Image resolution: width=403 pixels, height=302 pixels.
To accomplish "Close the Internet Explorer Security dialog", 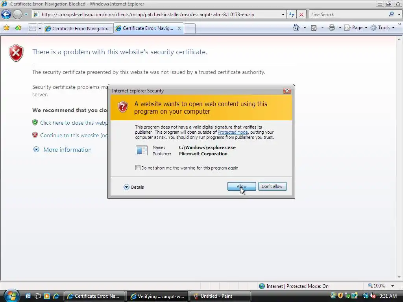I will pyautogui.click(x=287, y=91).
